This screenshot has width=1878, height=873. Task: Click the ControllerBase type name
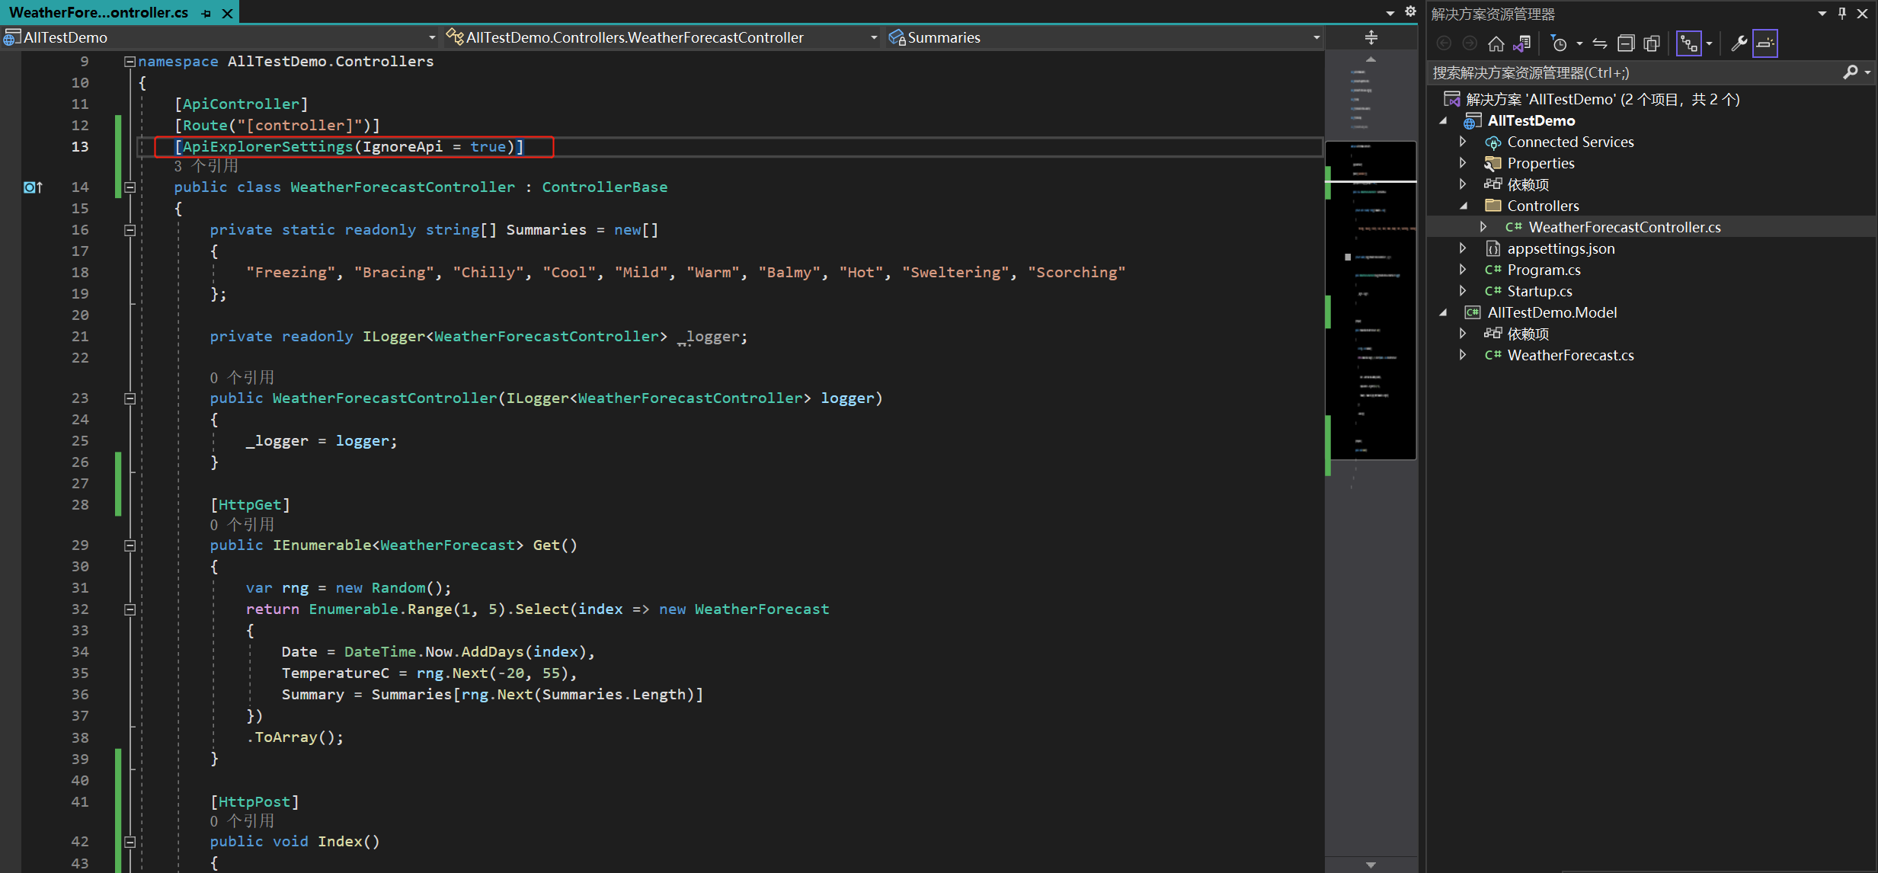604,187
